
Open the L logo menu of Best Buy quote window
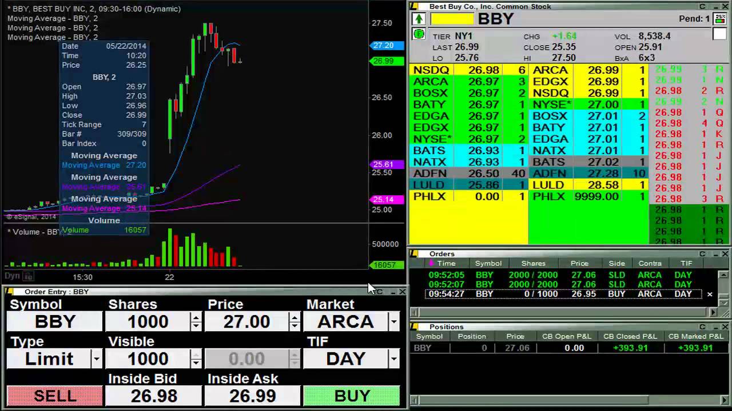pyautogui.click(x=415, y=6)
